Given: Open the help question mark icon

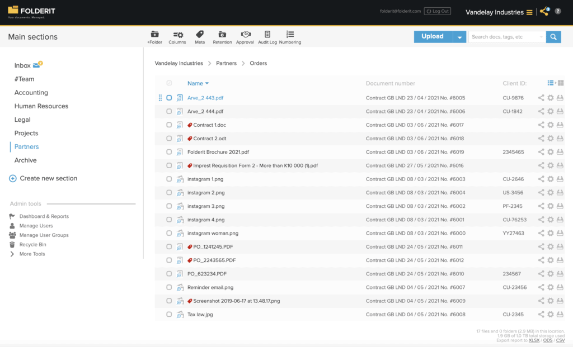Looking at the screenshot, I should click(x=558, y=11).
